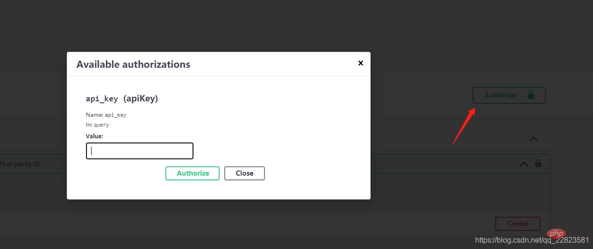
Task: Click the Name: api_key text line
Action: point(106,115)
